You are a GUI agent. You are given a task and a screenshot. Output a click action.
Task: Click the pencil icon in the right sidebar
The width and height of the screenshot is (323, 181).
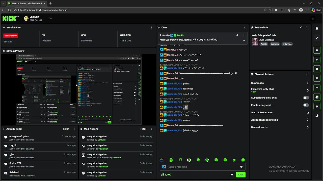tap(317, 38)
